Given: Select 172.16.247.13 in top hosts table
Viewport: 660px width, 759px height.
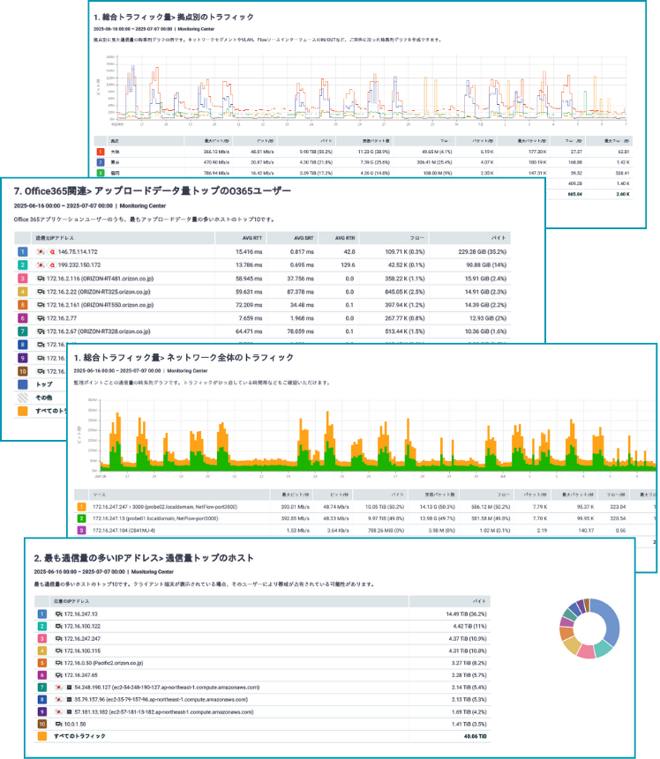Looking at the screenshot, I should pos(262,614).
